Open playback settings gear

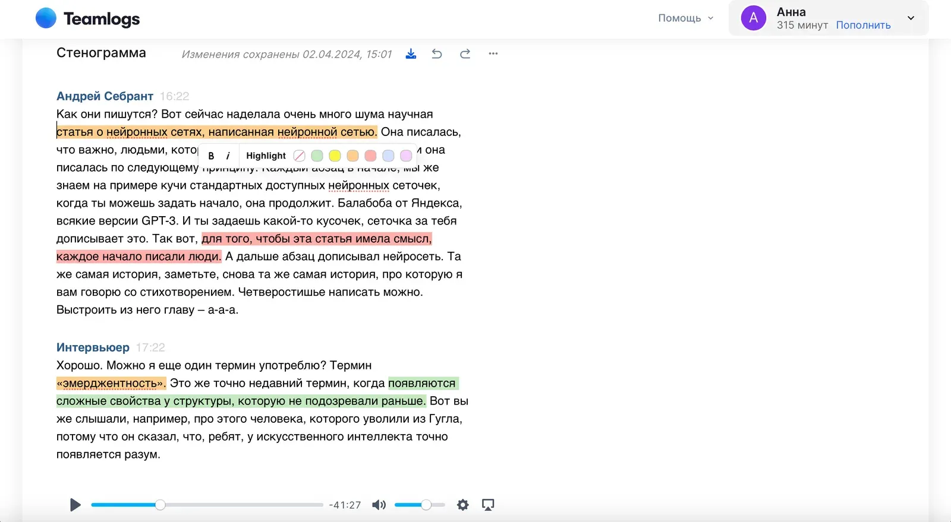[x=463, y=505]
